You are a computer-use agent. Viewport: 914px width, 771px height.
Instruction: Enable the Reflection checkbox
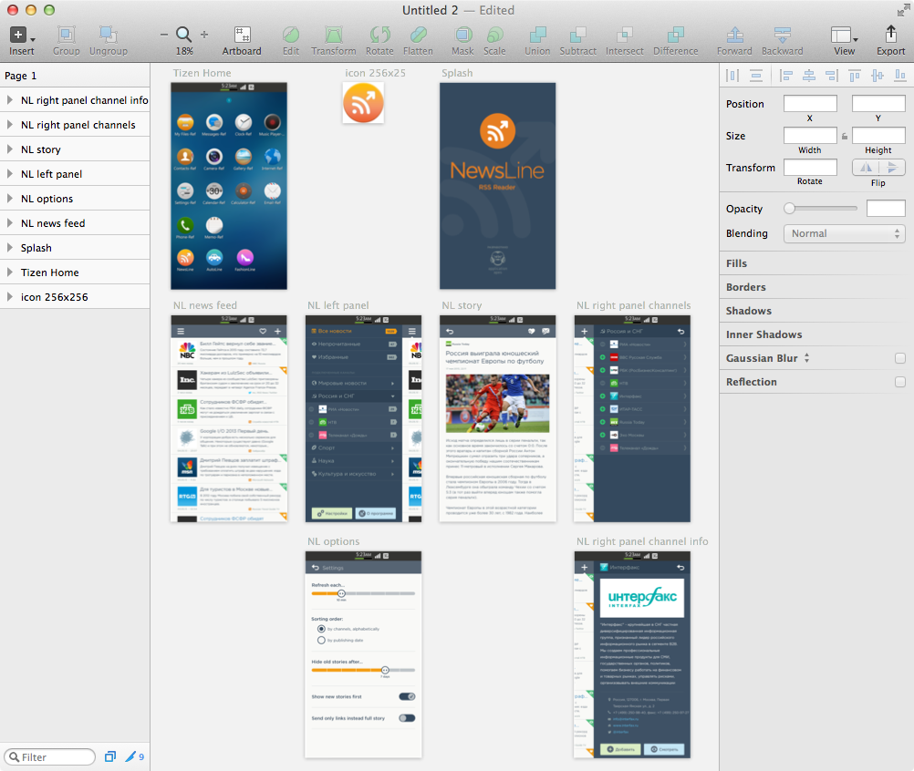[898, 382]
